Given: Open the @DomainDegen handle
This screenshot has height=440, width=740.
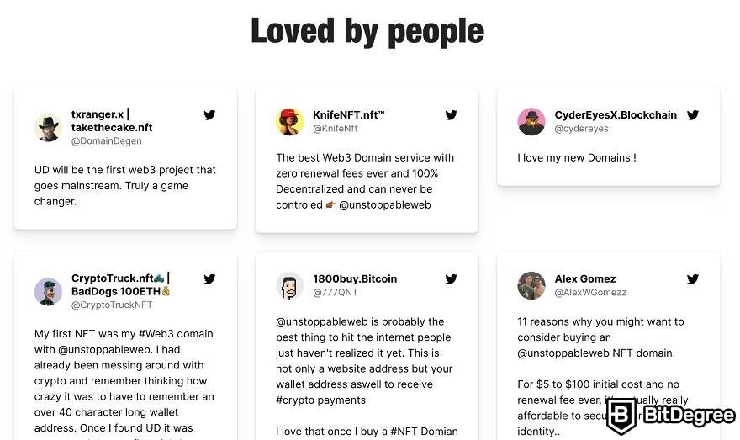Looking at the screenshot, I should pos(106,140).
